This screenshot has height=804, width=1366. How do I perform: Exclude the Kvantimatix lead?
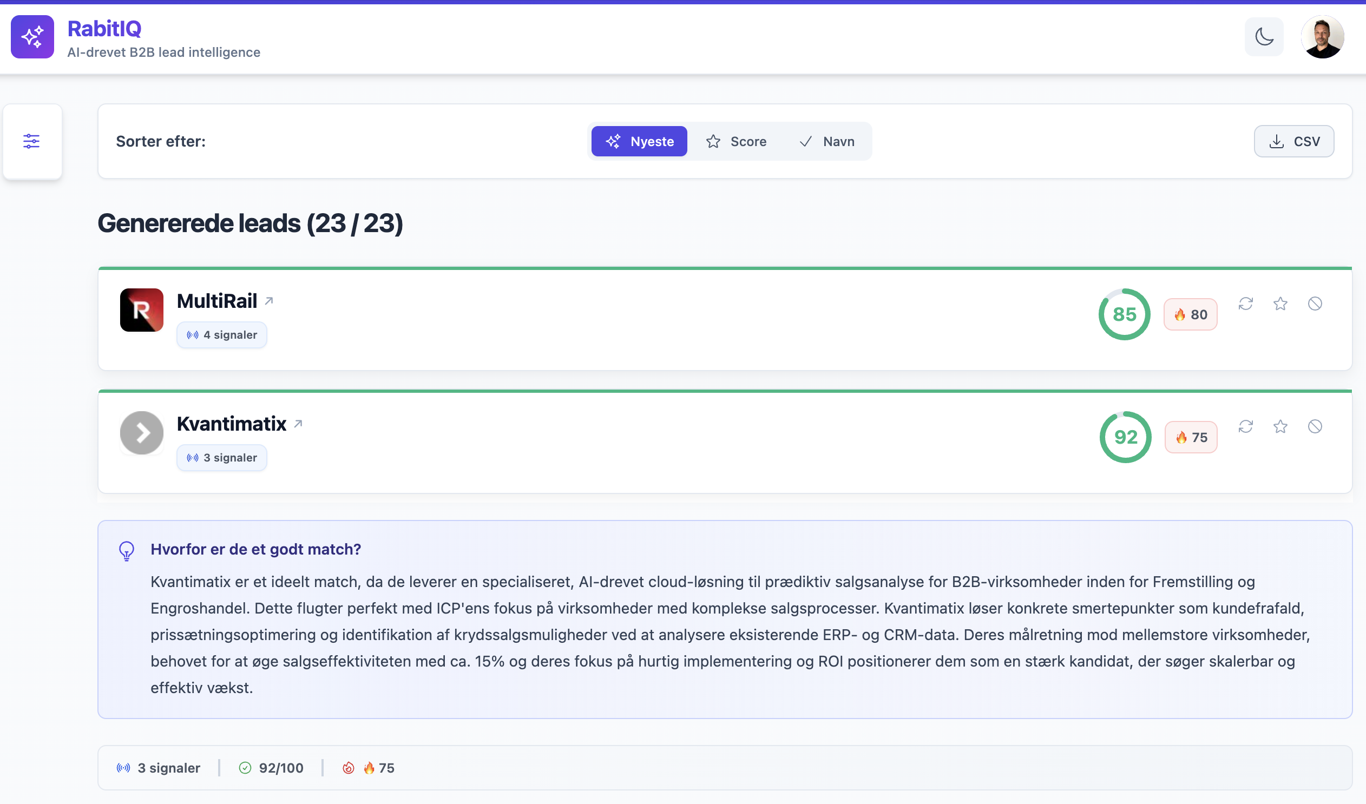tap(1315, 426)
